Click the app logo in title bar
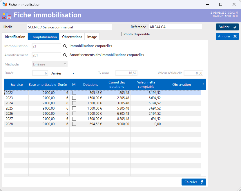This screenshot has width=241, height=191. click(5, 4)
